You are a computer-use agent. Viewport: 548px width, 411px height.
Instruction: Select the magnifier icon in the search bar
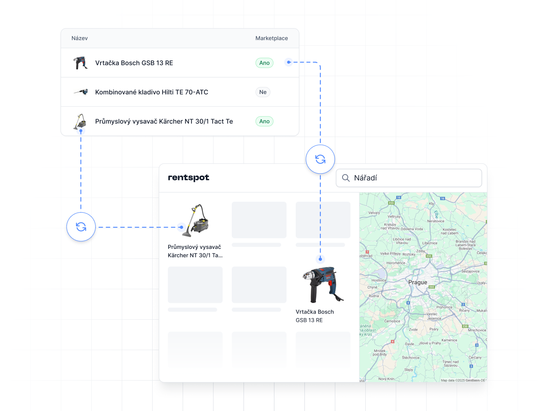[345, 178]
